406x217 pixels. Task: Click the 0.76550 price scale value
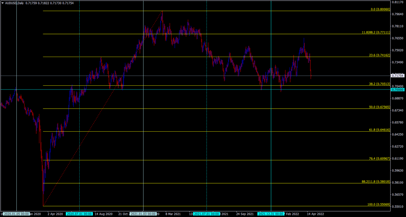coord(398,38)
